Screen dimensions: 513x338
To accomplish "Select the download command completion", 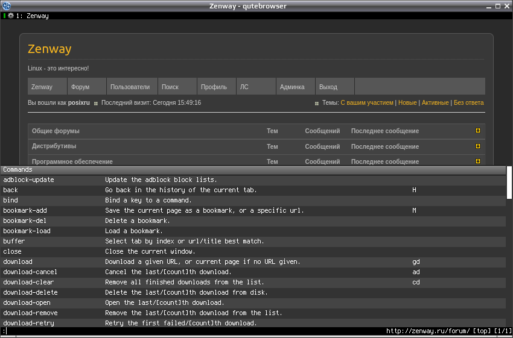I will (253, 261).
